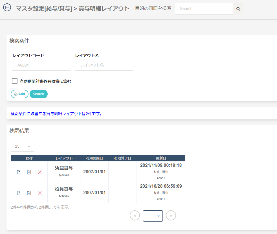Go to the next page arrow

171,216
